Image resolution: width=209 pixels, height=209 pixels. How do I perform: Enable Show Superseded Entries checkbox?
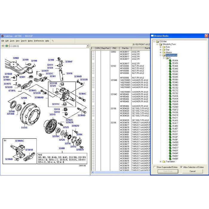coord(155,167)
